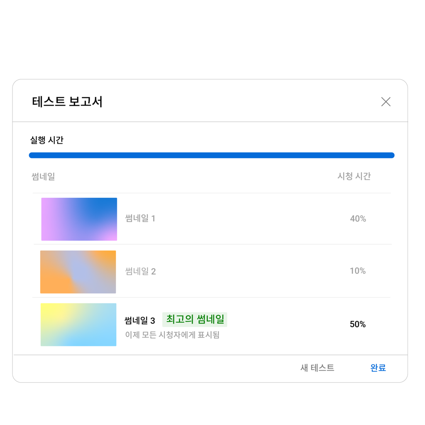
Task: Click 완료 to finish the report
Action: click(x=378, y=368)
